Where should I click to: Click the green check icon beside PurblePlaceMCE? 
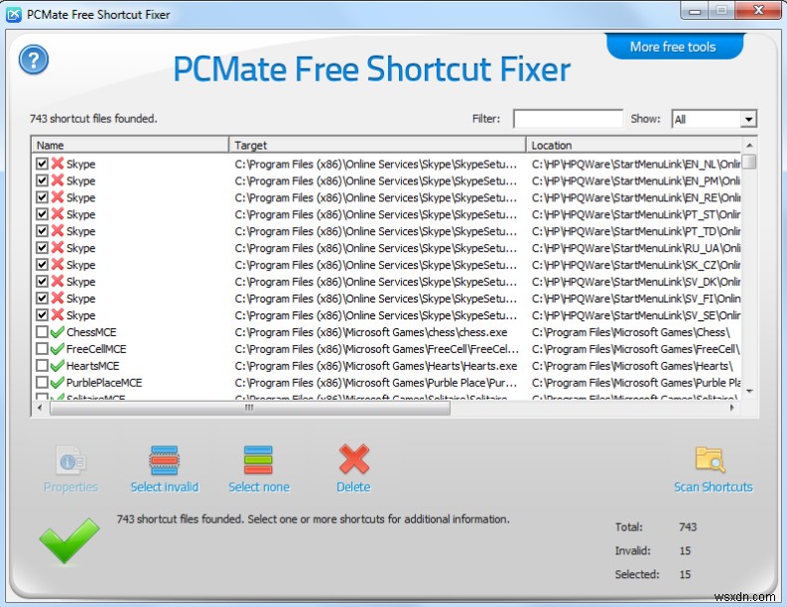[58, 382]
